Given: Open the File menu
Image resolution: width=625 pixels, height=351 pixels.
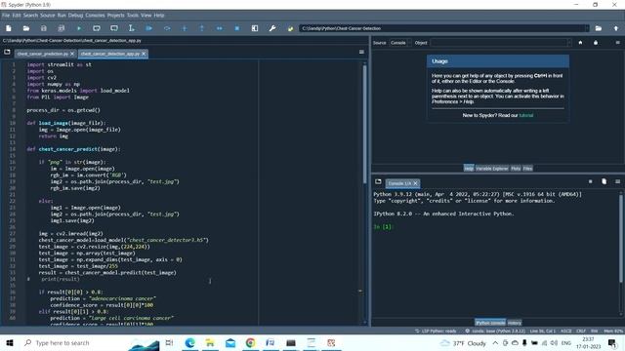Looking at the screenshot, I should tap(6, 16).
